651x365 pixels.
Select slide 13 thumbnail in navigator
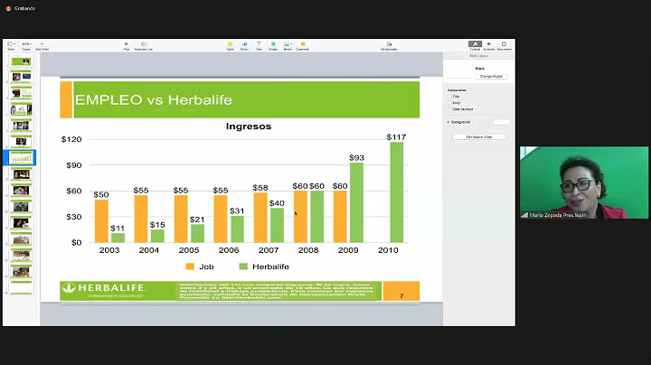21,255
